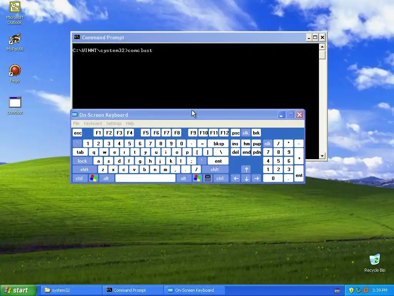Click the up arrow key

(x=246, y=170)
